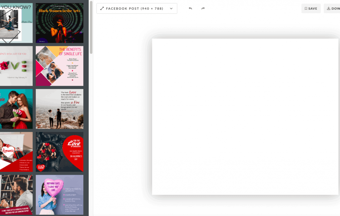The width and height of the screenshot is (340, 216).
Task: Choose the bearded man couple template
Action: pyautogui.click(x=16, y=195)
